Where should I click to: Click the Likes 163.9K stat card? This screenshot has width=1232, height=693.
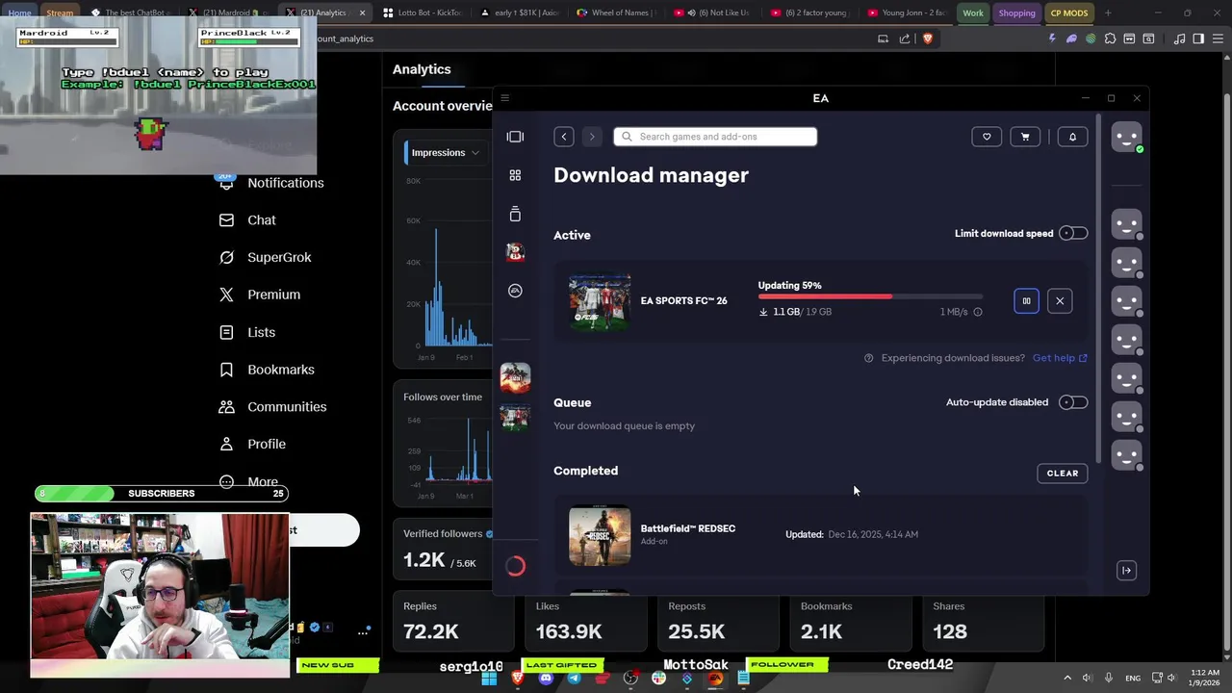click(x=585, y=622)
